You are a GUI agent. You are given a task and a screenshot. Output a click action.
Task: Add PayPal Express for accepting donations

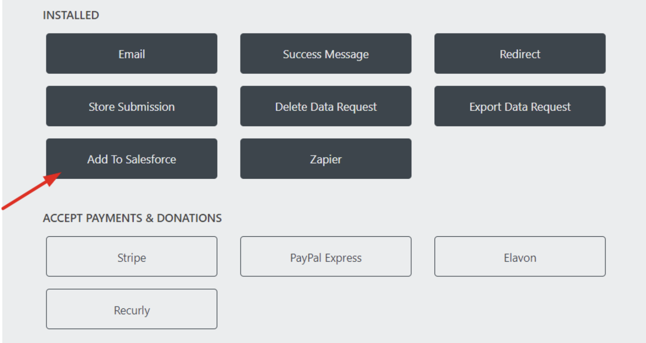(x=326, y=257)
